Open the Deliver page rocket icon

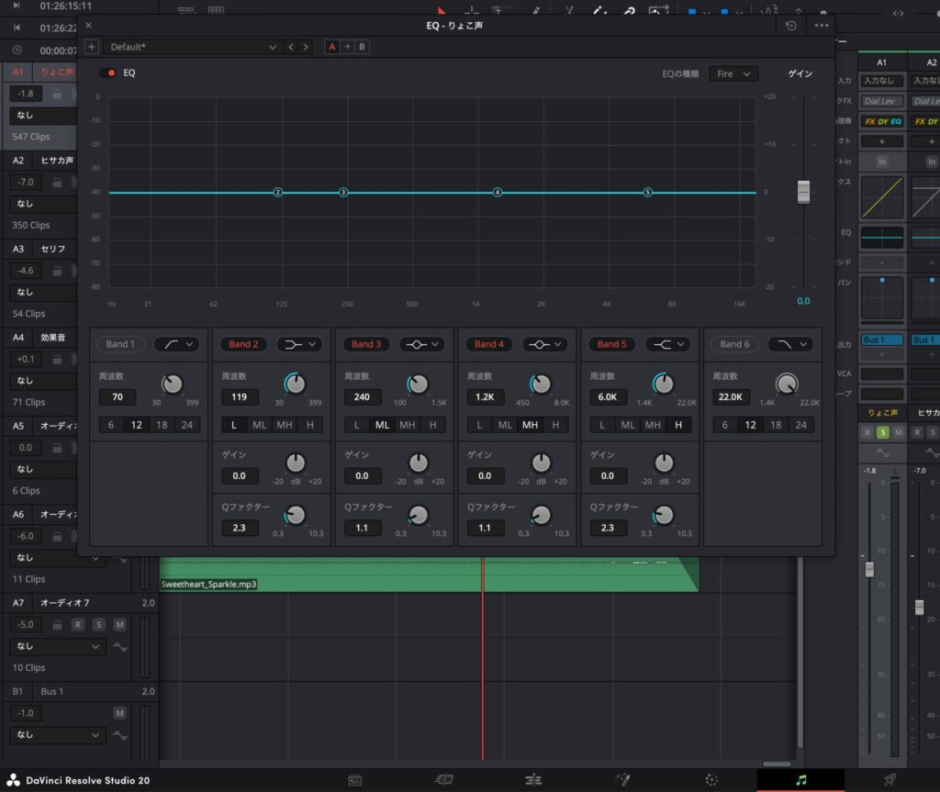click(x=890, y=779)
